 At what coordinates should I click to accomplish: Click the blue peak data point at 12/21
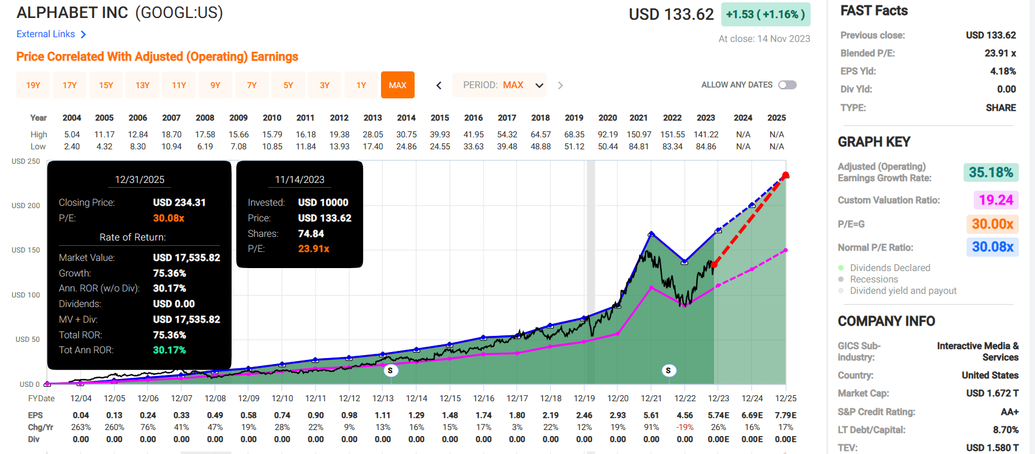point(651,234)
